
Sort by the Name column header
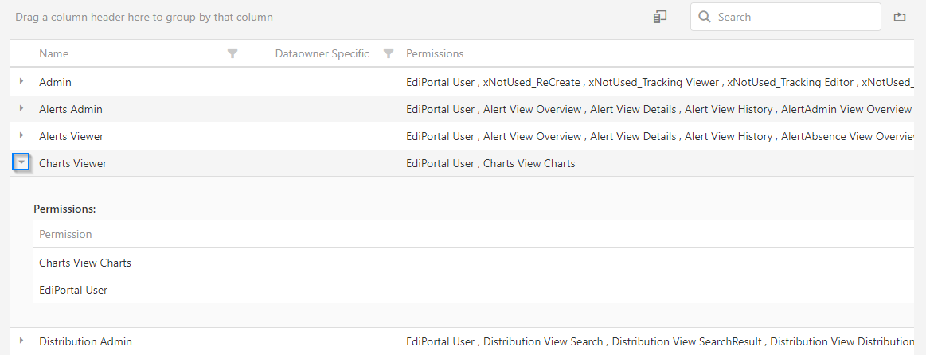(54, 53)
